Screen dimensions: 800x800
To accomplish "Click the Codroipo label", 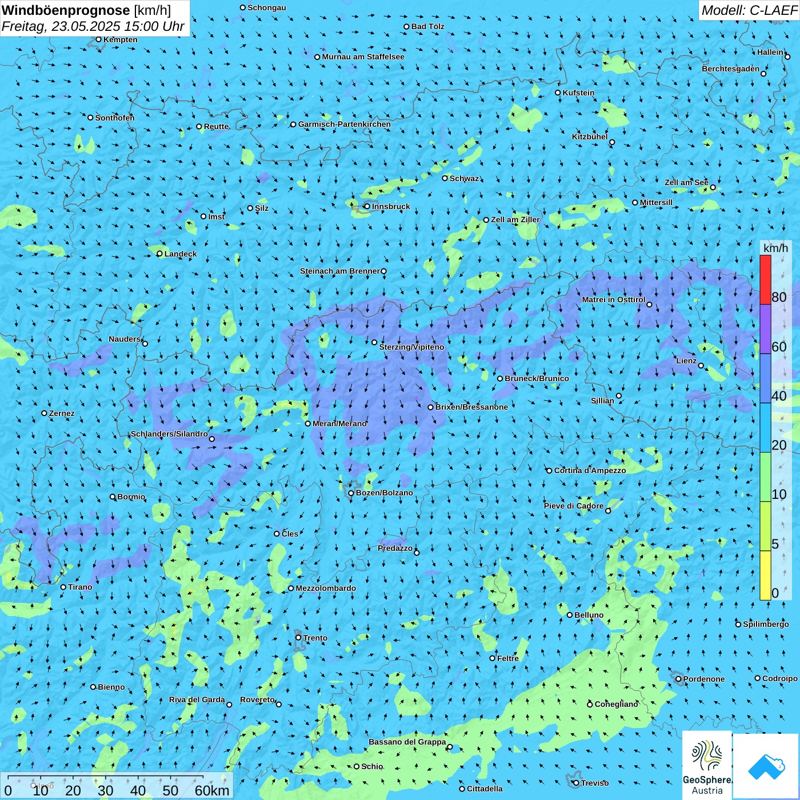I will (780, 678).
